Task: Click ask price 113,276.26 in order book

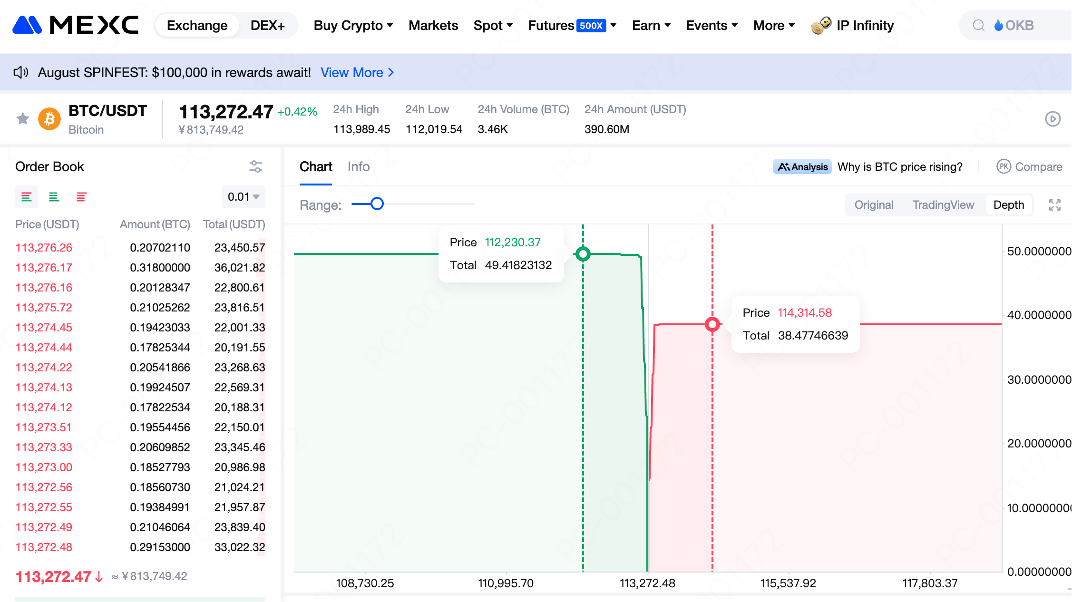Action: [x=44, y=248]
